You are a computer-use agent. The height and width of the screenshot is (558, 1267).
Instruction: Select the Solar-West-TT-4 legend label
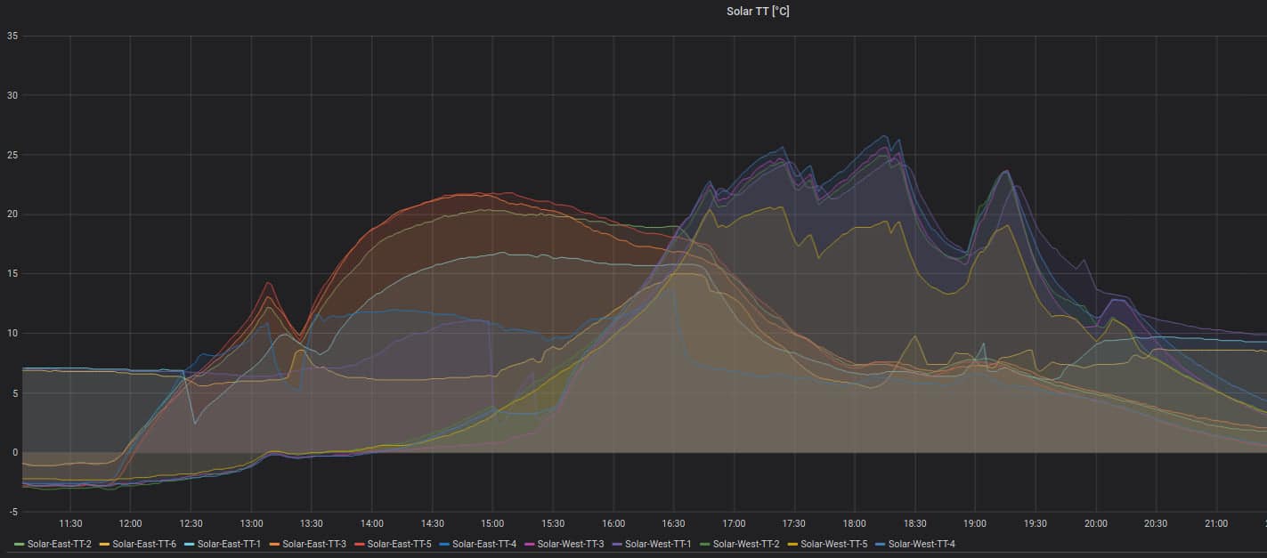point(921,544)
